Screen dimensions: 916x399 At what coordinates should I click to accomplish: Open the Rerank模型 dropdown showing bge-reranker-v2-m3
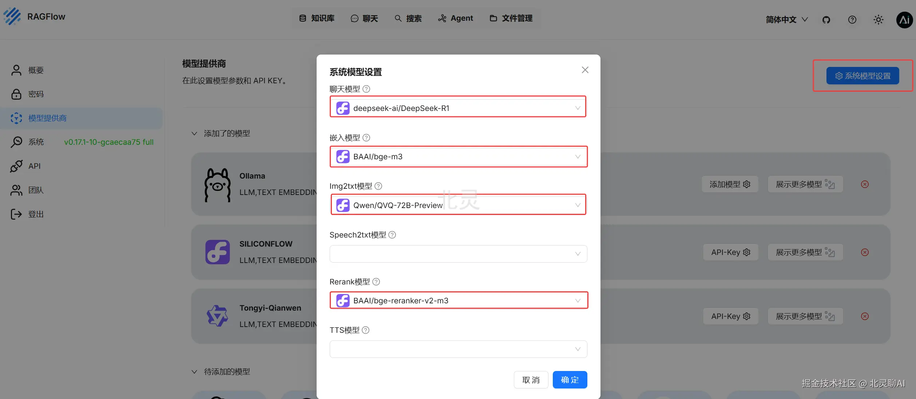(x=458, y=300)
